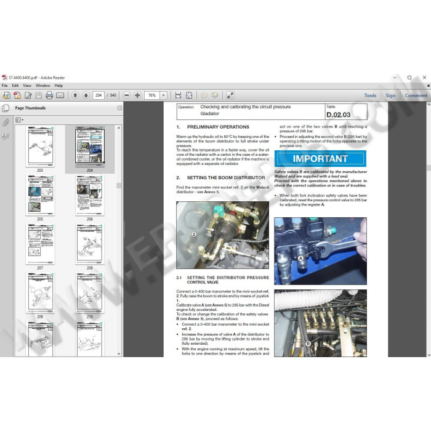Image resolution: width=431 pixels, height=431 pixels.
Task: Open the Edit menu
Action: 15,86
